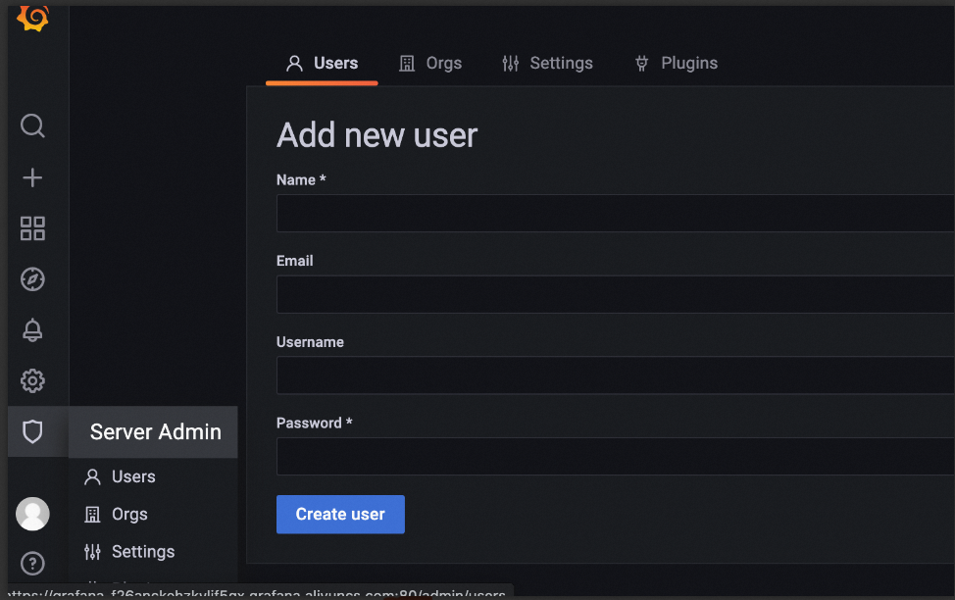This screenshot has height=600, width=955.
Task: Switch to the Orgs tab
Action: [x=430, y=63]
